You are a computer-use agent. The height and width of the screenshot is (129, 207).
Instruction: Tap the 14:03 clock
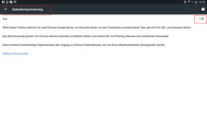202,2
